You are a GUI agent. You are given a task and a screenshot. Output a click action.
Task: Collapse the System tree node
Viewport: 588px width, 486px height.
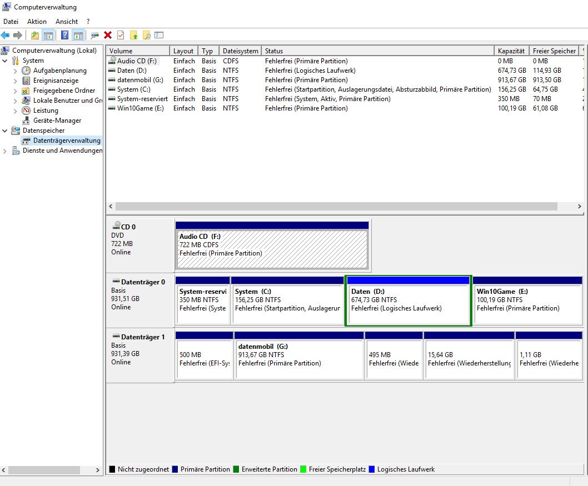pos(5,61)
